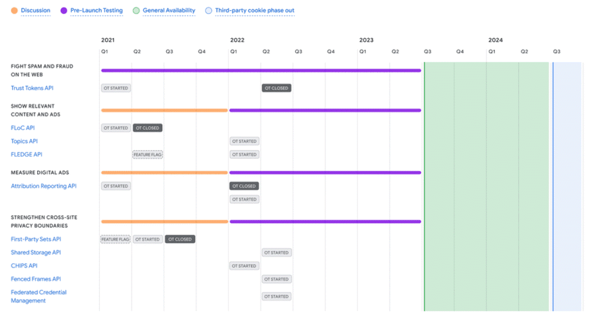The height and width of the screenshot is (320, 594).
Task: Click OT Started badge in CHIPS API row
Action: pyautogui.click(x=244, y=266)
